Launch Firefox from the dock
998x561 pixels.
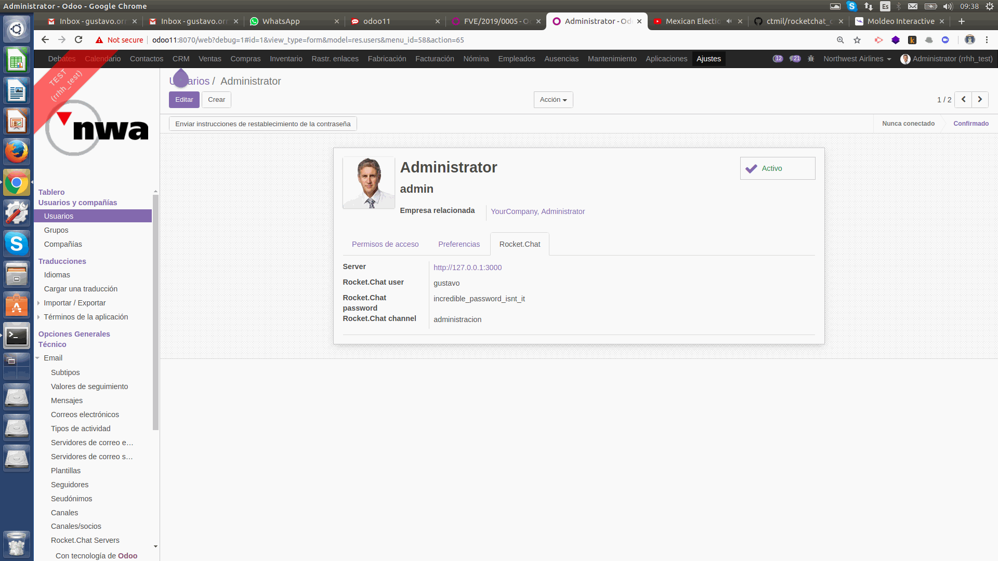[17, 152]
